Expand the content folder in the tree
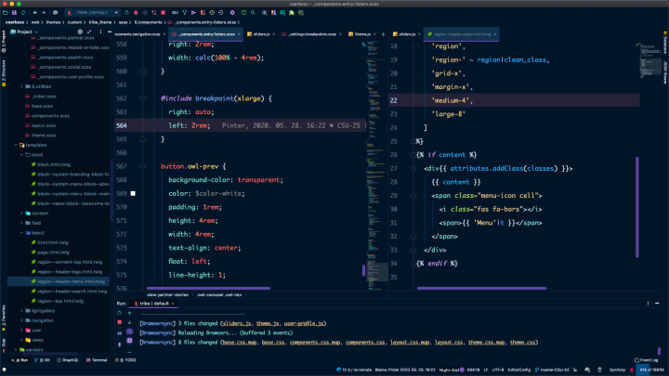Viewport: 669px width, 376px height. (21, 214)
